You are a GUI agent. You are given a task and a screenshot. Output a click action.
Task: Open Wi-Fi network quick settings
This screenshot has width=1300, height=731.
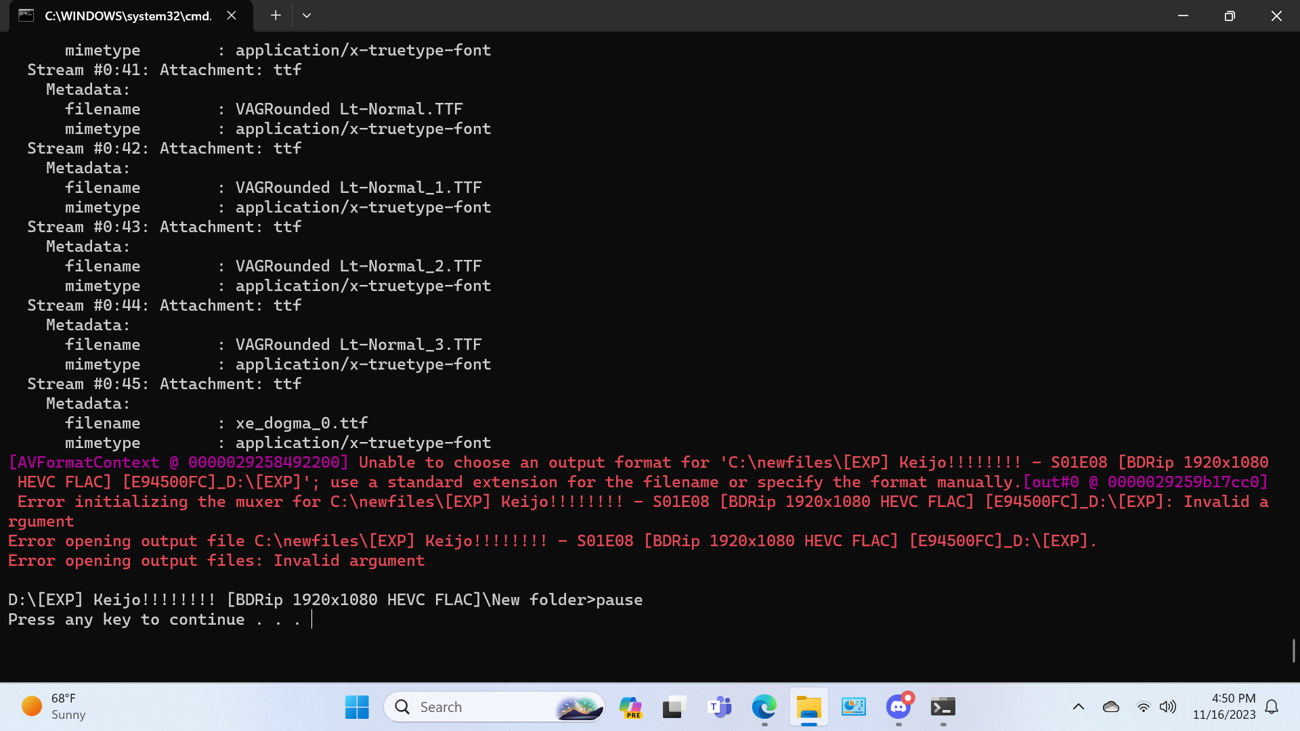point(1143,707)
